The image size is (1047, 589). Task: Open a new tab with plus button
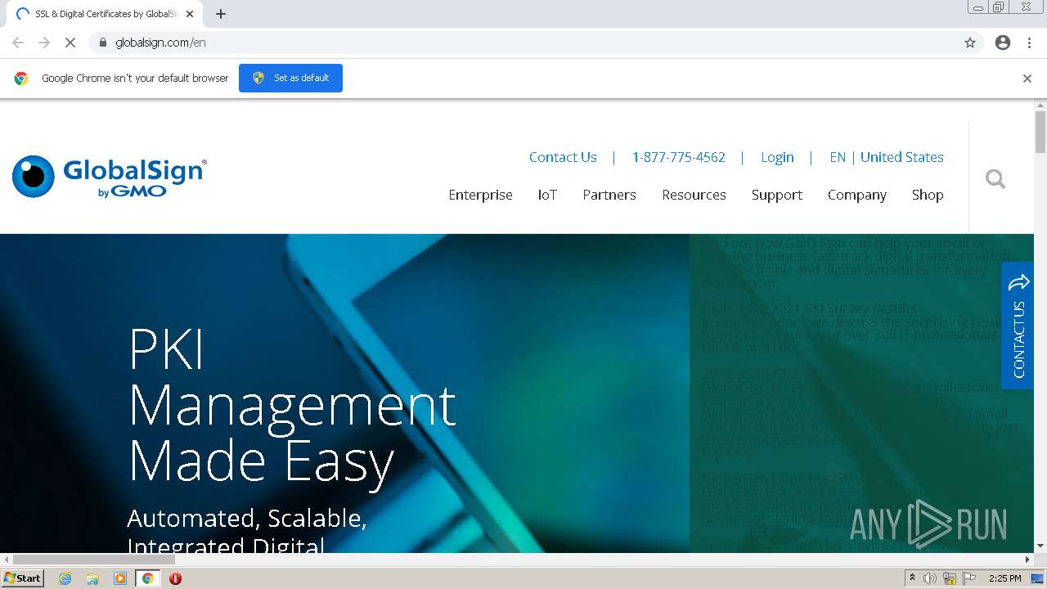221,14
